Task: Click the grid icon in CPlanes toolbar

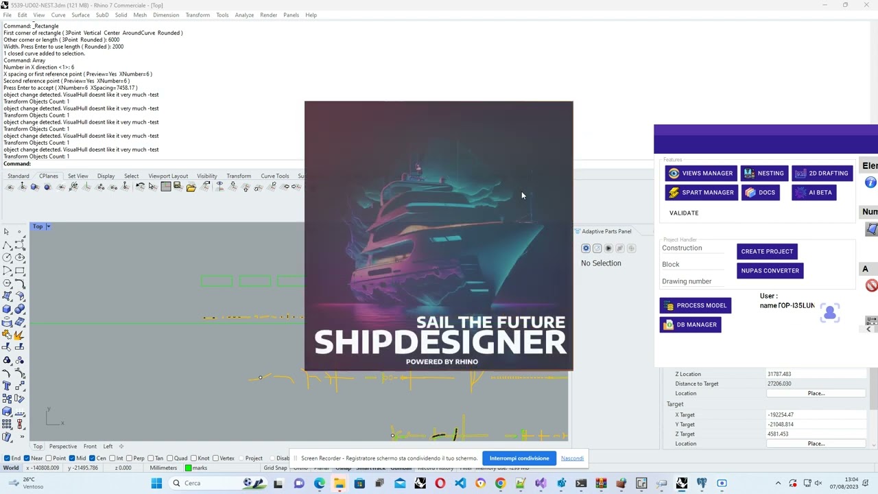Action: coord(165,187)
